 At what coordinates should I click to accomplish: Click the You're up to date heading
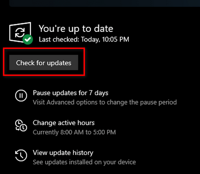(x=76, y=29)
